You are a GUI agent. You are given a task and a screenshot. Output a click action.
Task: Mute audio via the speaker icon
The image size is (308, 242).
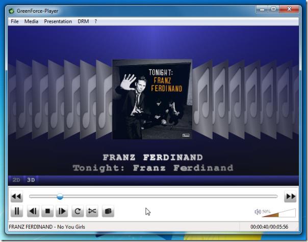[x=258, y=211]
